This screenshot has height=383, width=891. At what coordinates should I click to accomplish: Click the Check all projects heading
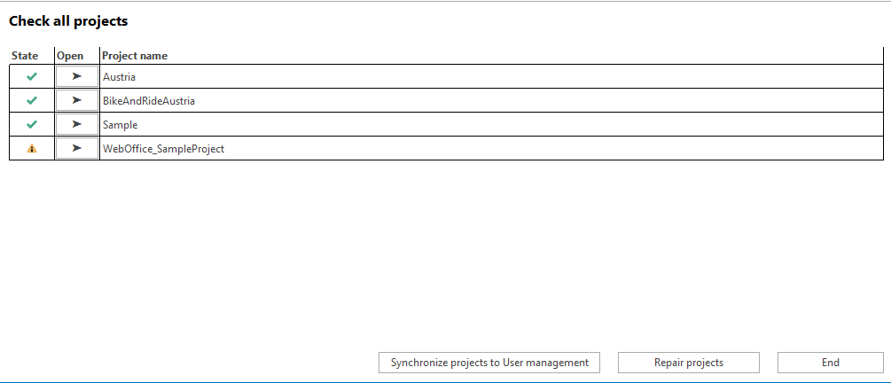pos(68,20)
